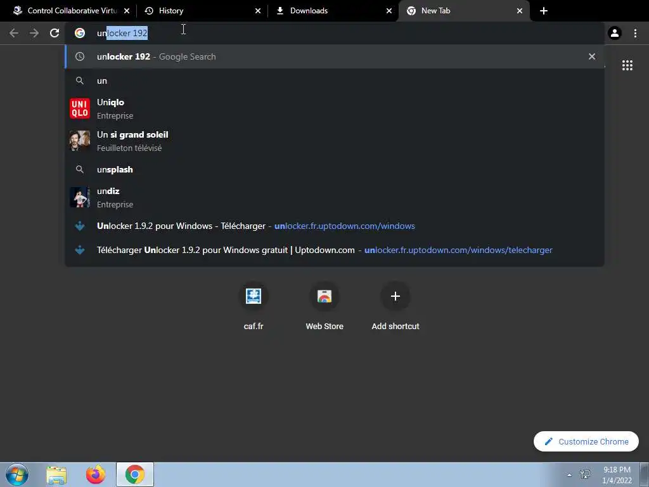
Task: Click the Customize Chrome button
Action: (x=586, y=441)
